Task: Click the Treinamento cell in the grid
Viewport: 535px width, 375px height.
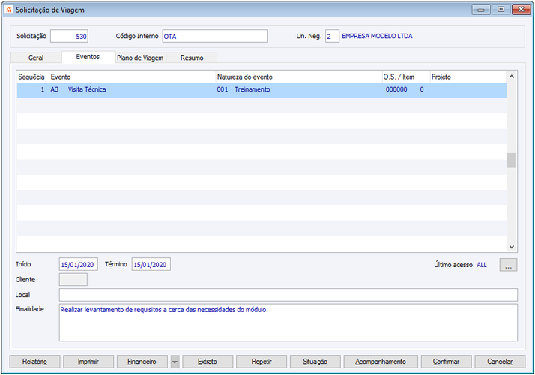Action: point(253,89)
